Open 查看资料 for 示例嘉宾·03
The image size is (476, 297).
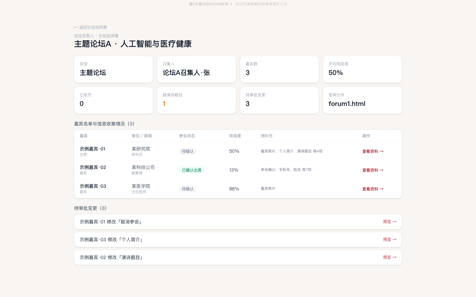coord(373,189)
